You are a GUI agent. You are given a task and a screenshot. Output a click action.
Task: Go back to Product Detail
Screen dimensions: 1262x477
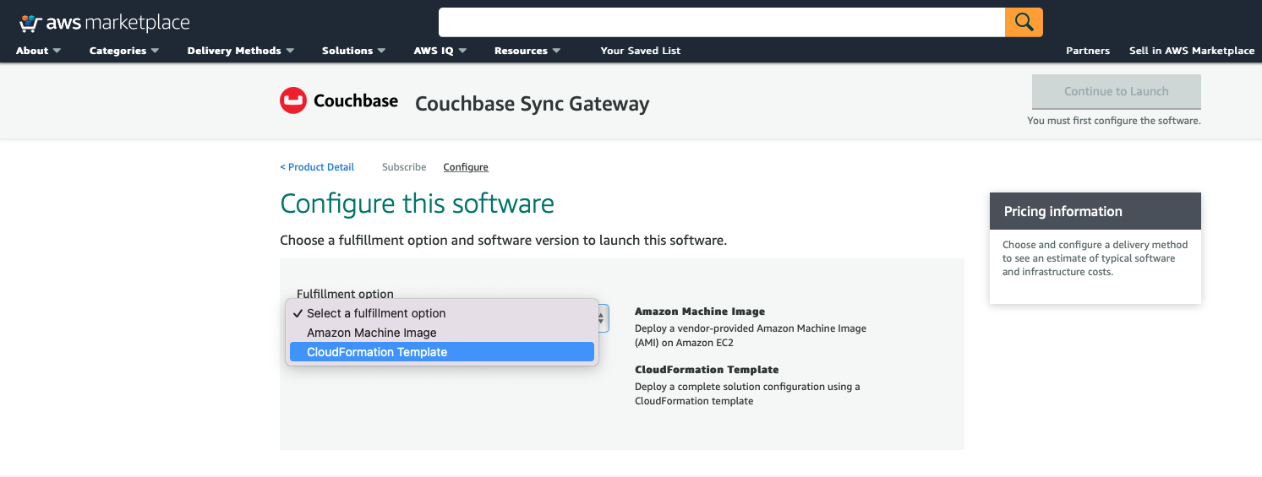[317, 167]
